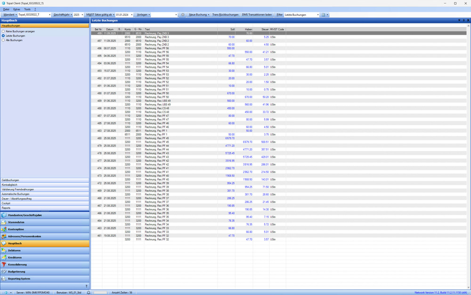Open the Debitoren module icon

4,250
